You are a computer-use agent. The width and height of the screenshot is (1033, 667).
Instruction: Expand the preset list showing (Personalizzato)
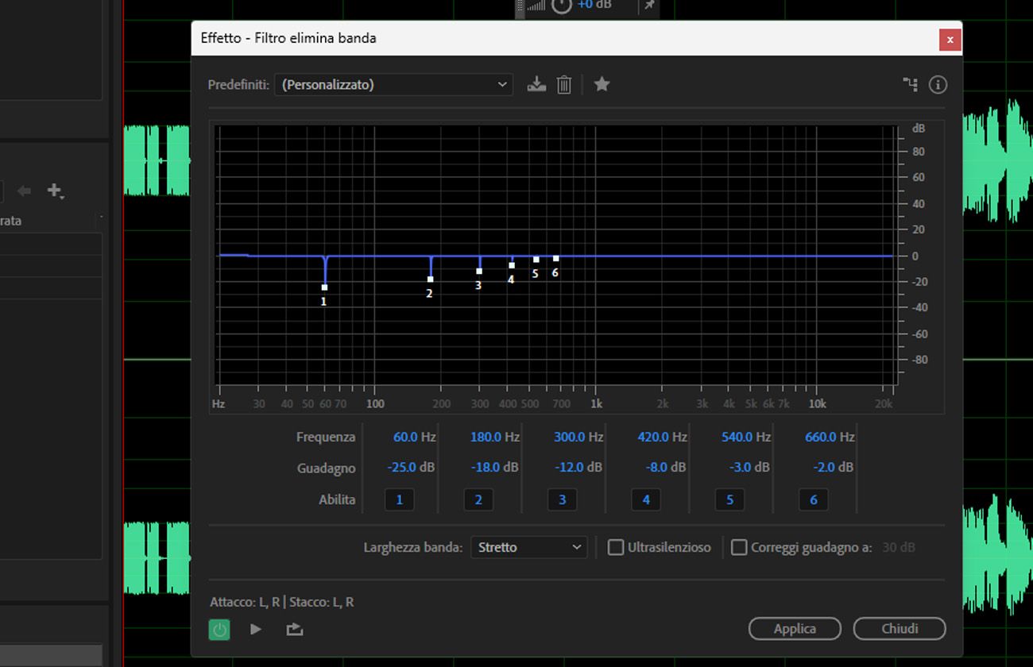tap(501, 84)
